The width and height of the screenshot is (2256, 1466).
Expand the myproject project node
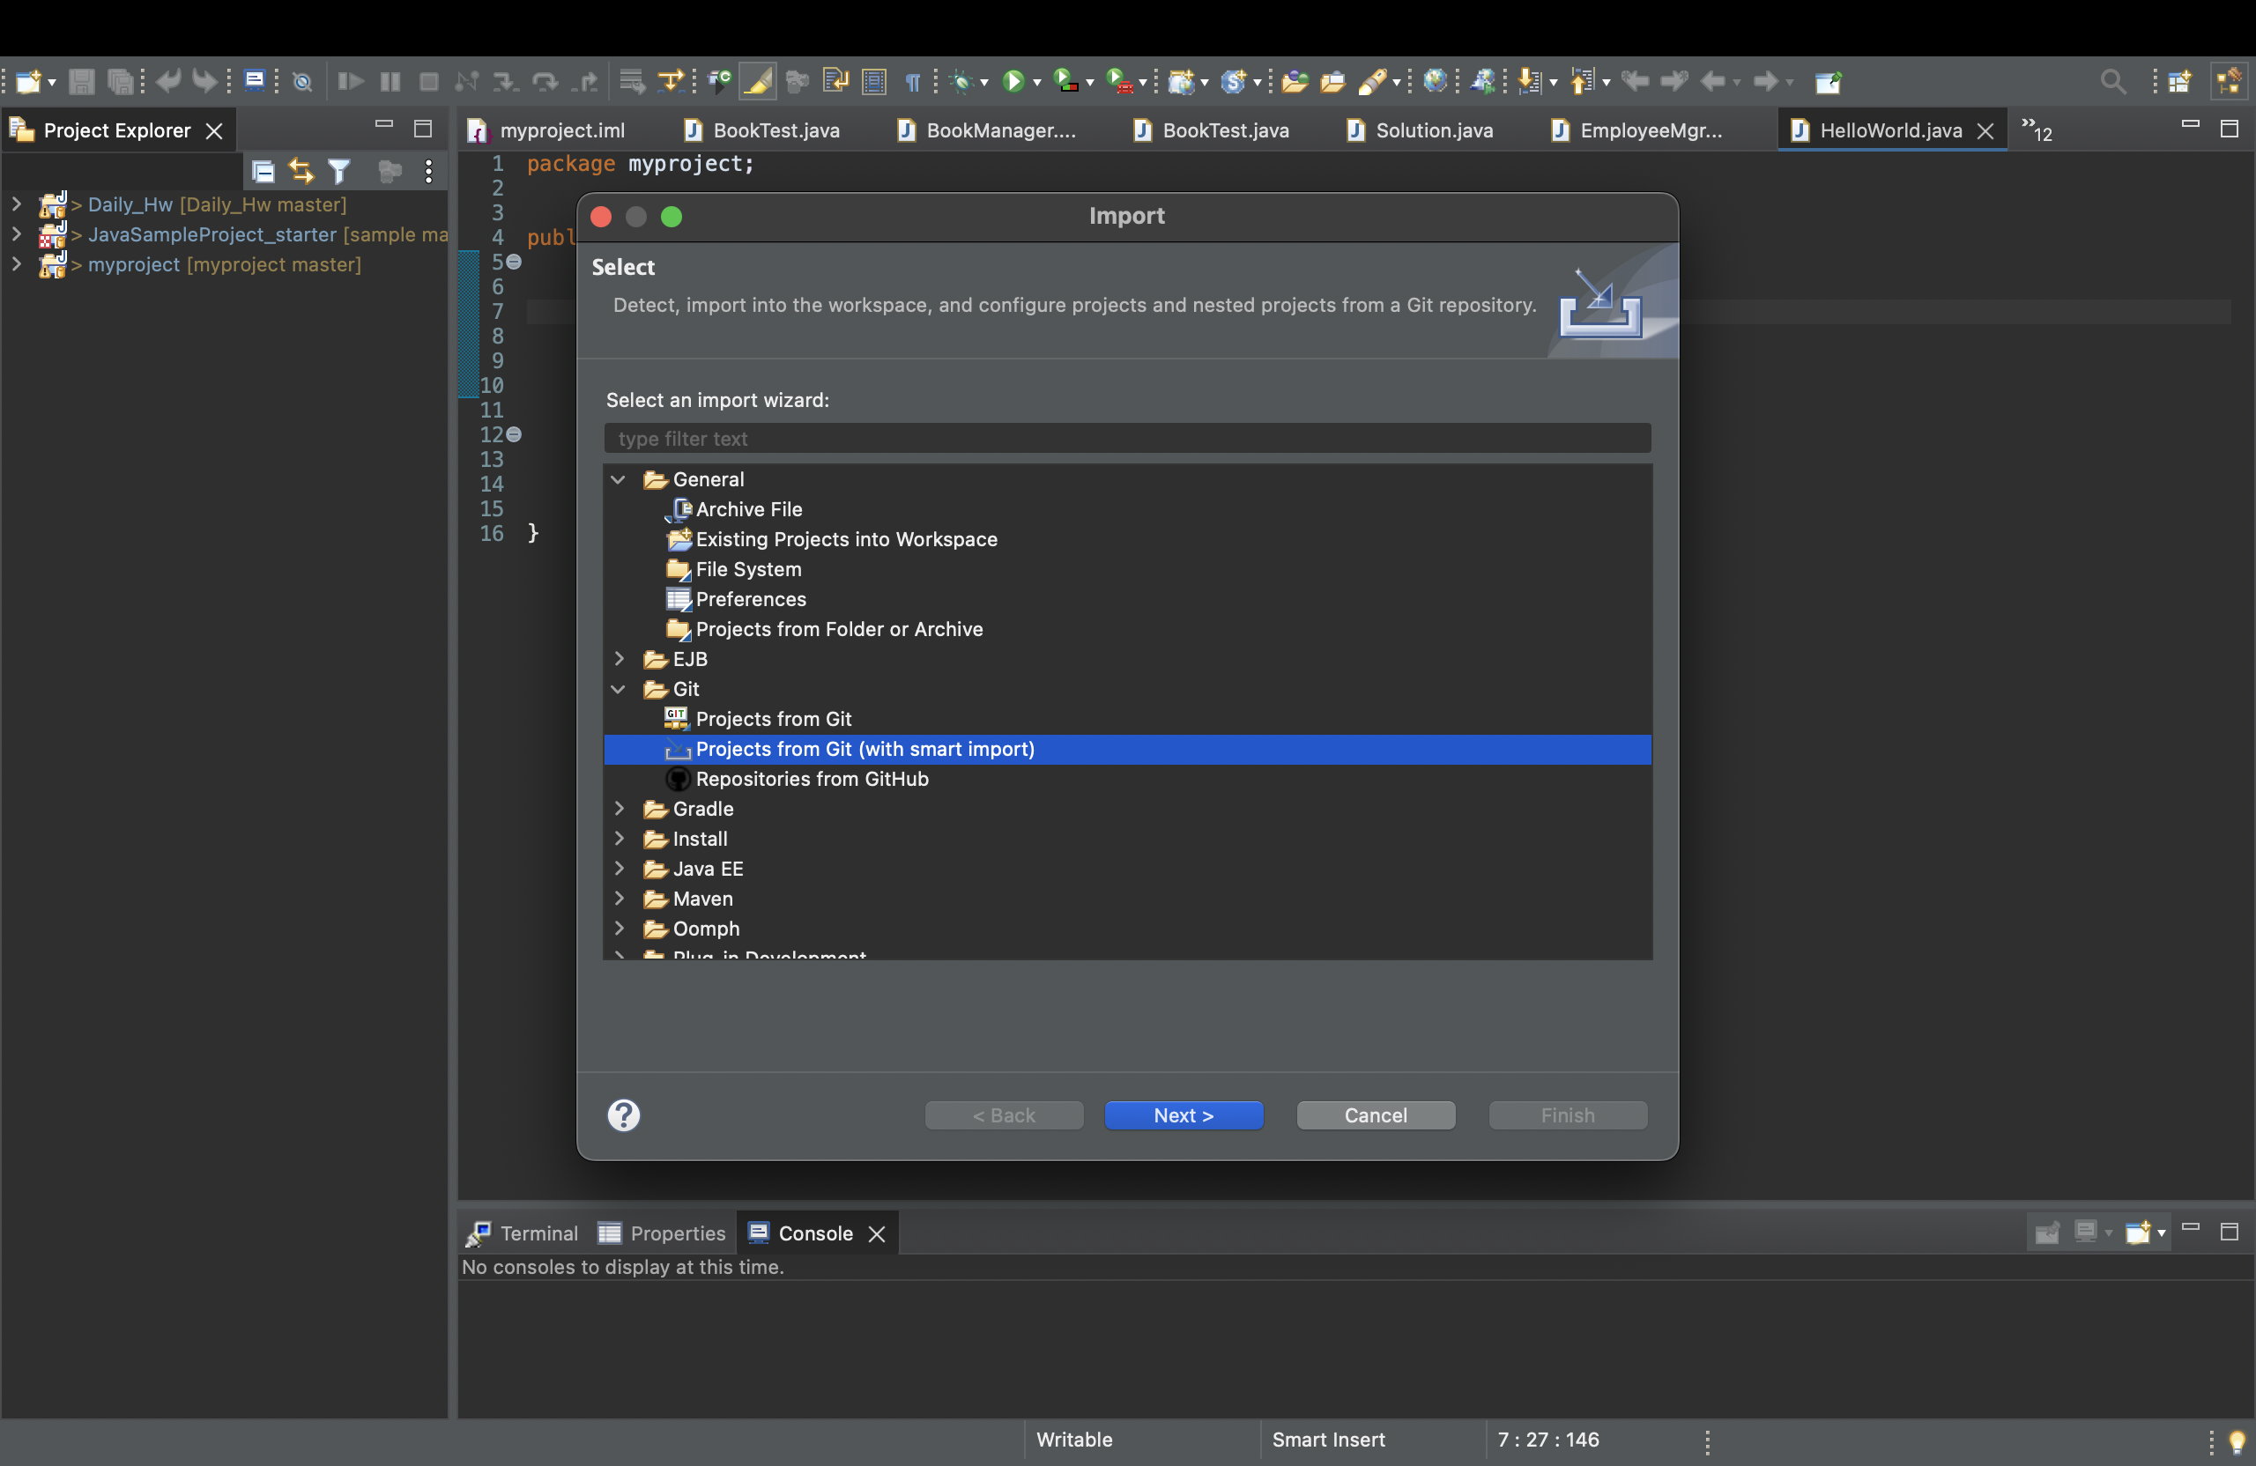(16, 264)
